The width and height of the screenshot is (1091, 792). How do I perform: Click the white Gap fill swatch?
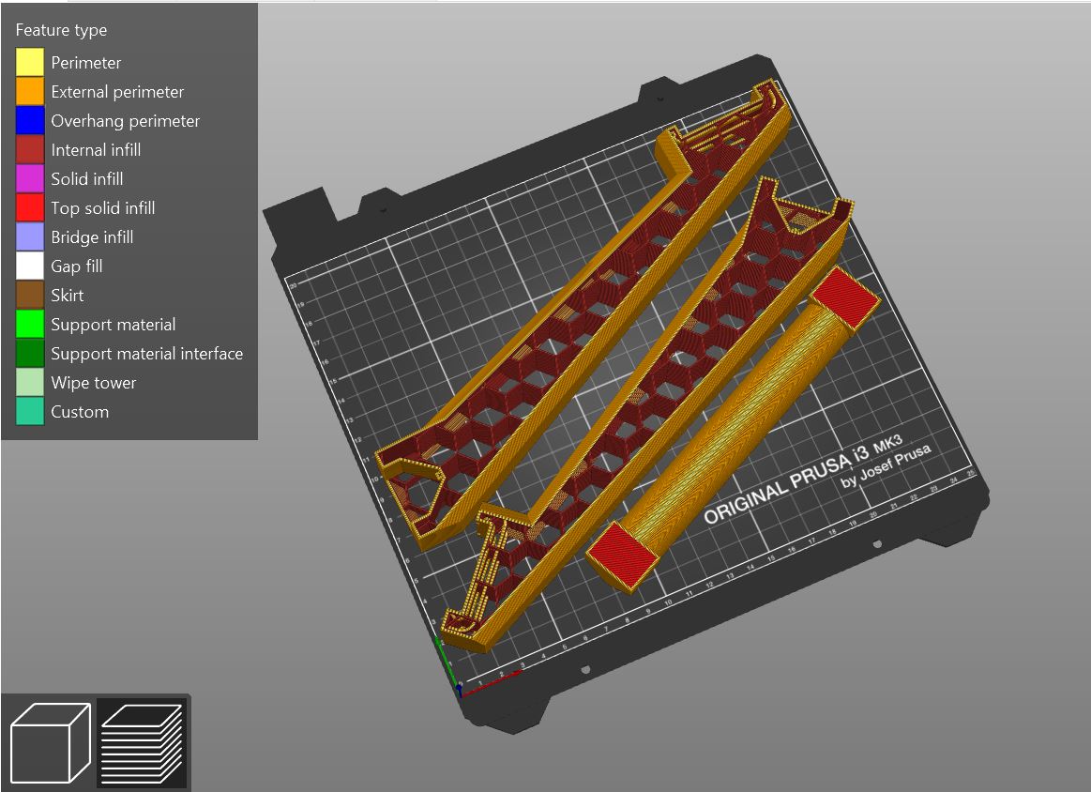coord(30,266)
